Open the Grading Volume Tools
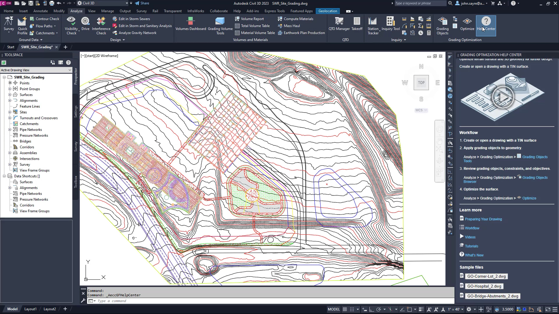This screenshot has height=314, width=559. [x=220, y=26]
